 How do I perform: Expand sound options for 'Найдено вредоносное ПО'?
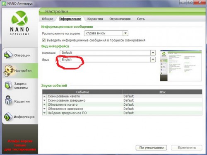[x=44, y=113]
